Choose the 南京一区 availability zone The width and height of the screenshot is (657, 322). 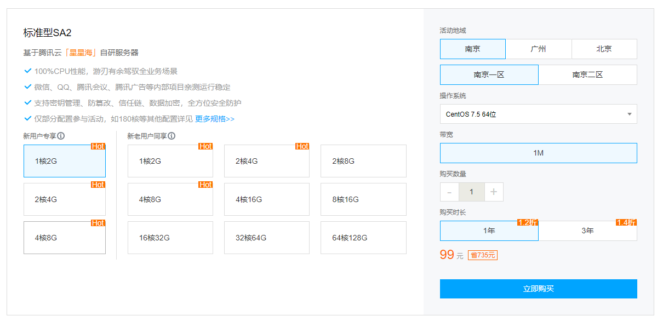click(489, 75)
